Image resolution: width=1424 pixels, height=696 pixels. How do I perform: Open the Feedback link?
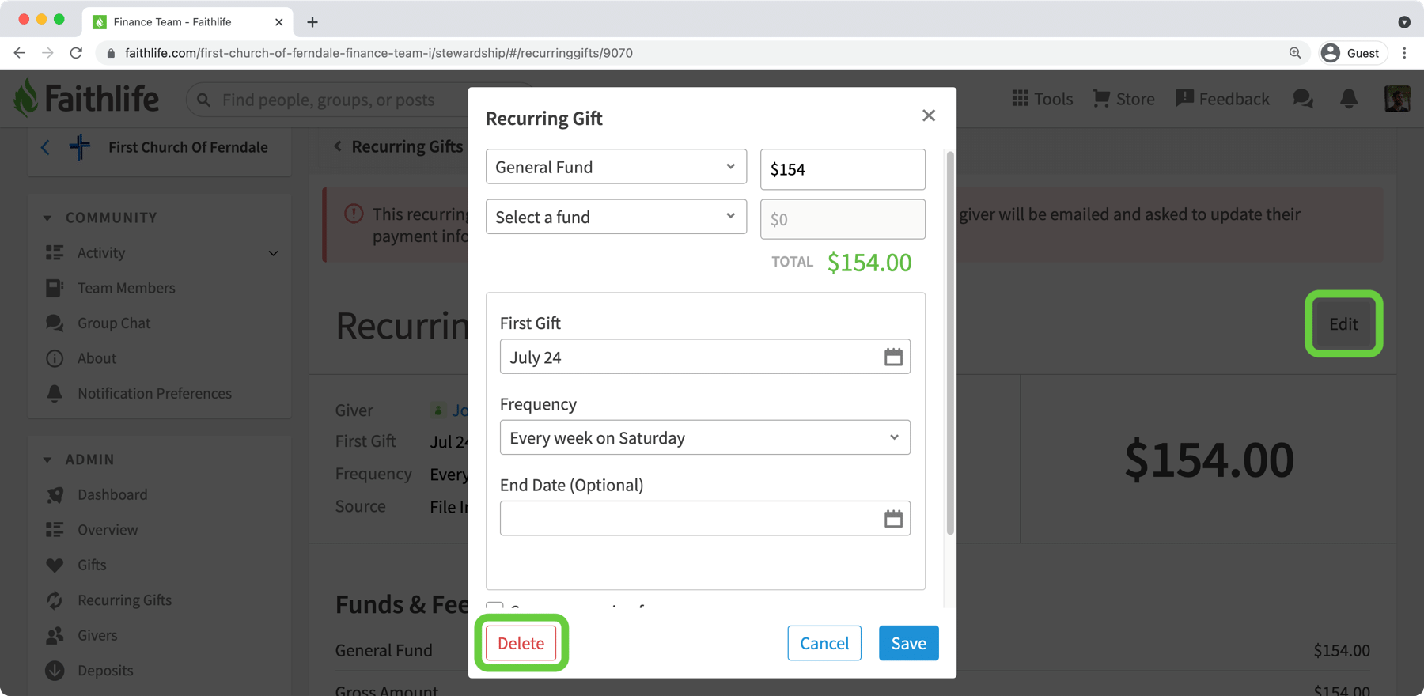tap(1222, 99)
